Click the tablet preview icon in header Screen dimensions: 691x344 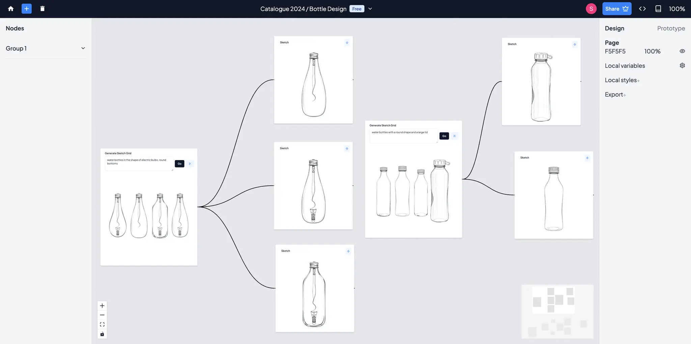(x=658, y=9)
